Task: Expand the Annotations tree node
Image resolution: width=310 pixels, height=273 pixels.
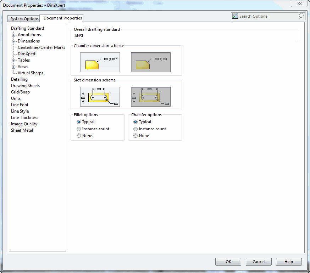Action: (13, 35)
